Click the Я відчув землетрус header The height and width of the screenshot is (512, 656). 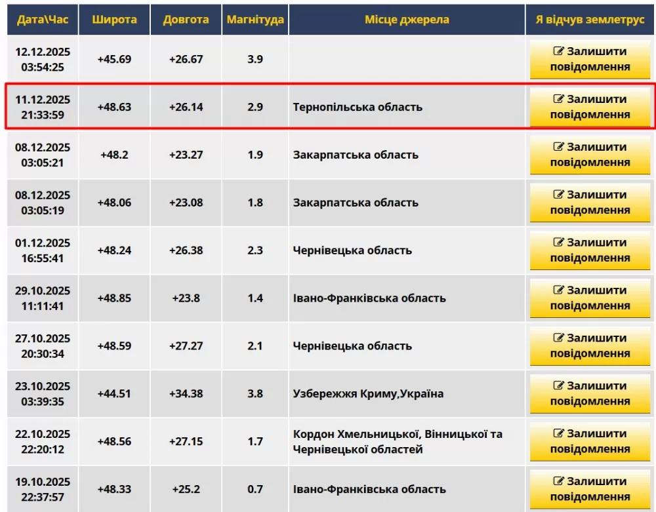point(590,20)
